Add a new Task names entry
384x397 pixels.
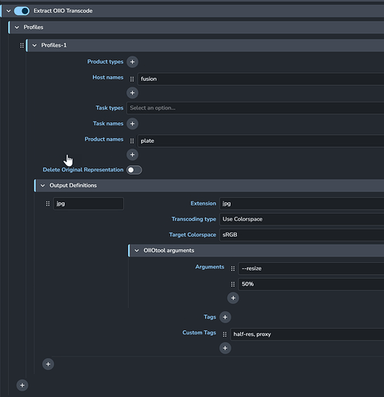(132, 124)
